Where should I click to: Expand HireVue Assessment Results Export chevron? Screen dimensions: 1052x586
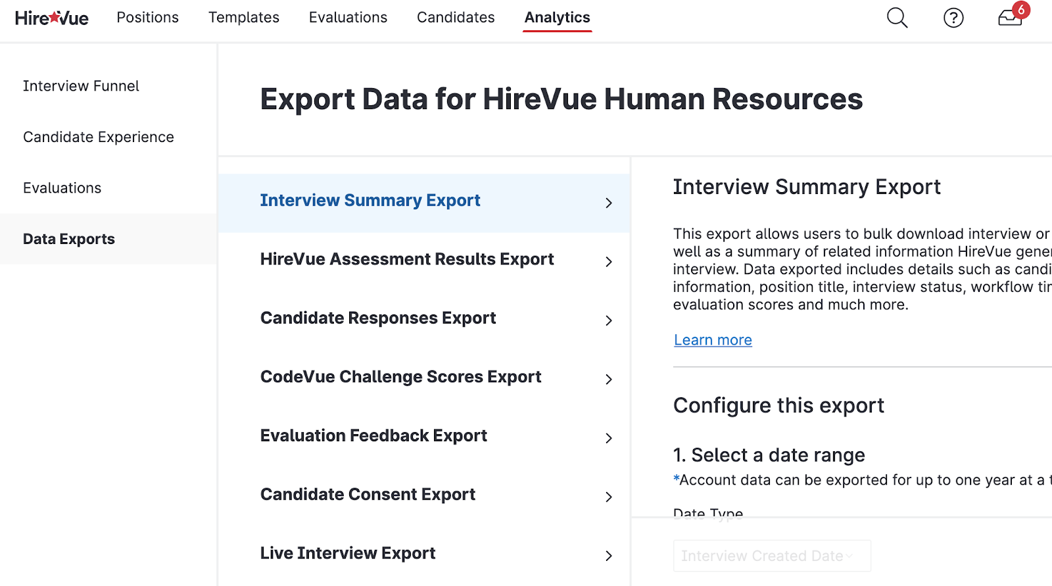(x=608, y=262)
